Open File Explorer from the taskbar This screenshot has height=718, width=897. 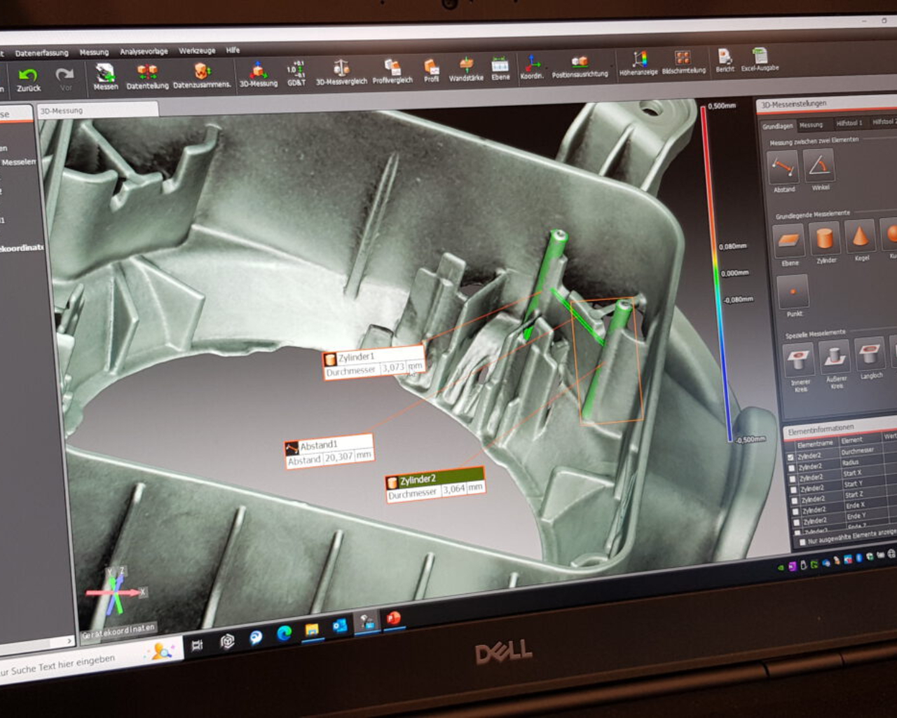tap(312, 629)
